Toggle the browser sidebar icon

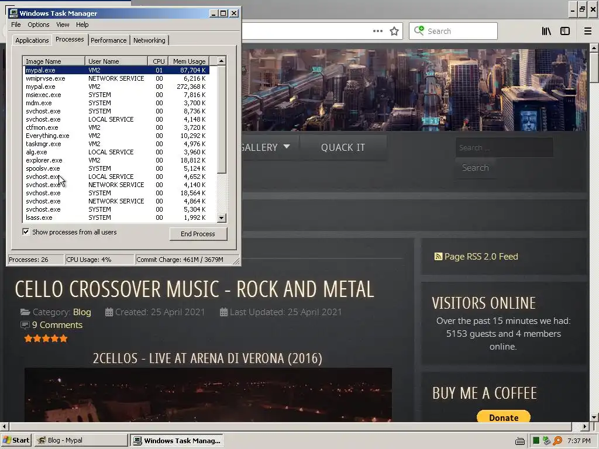565,31
